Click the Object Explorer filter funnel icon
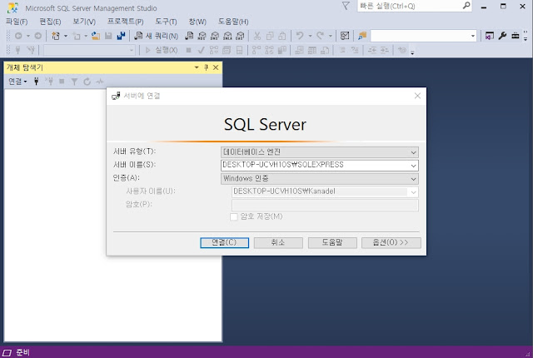 74,82
